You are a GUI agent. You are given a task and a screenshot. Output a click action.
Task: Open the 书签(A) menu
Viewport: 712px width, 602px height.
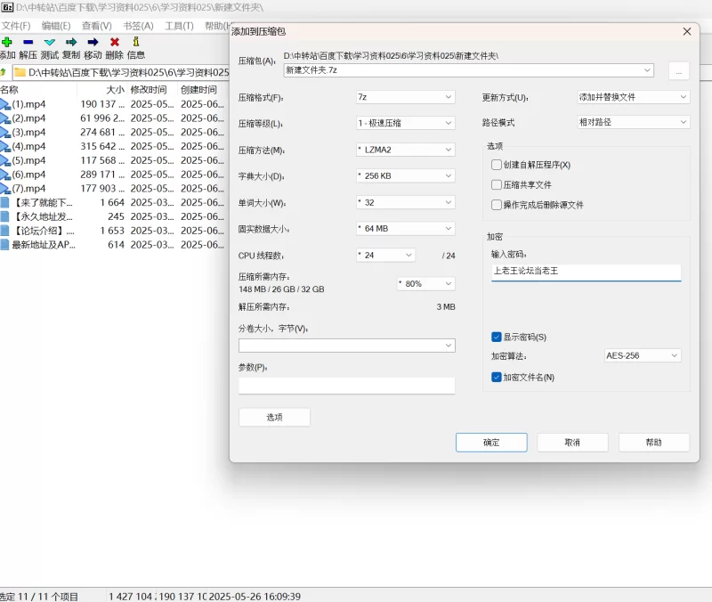point(138,26)
